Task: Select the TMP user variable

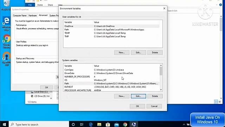Action: coord(111,37)
